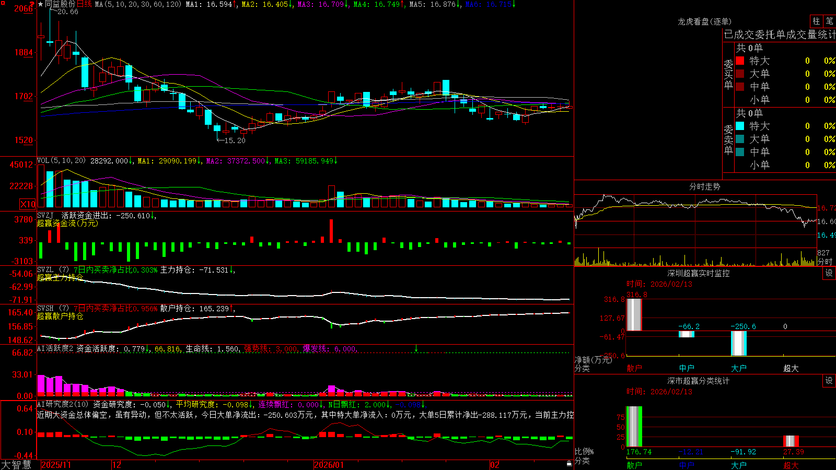The width and height of the screenshot is (836, 470).
Task: Click the 12 month marker on time axis
Action: click(x=117, y=465)
